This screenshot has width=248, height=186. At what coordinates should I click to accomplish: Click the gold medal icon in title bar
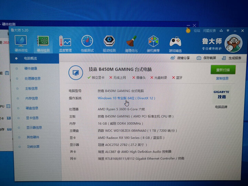point(188,30)
